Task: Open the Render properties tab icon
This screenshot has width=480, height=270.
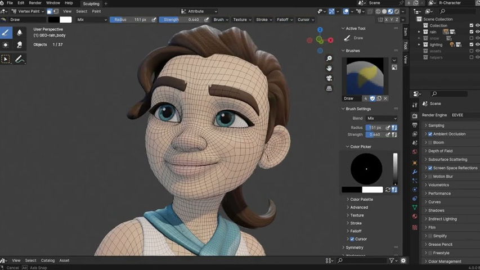Action: 415,116
